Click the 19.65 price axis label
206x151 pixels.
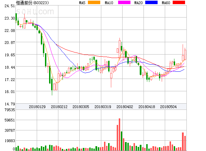[10, 55]
